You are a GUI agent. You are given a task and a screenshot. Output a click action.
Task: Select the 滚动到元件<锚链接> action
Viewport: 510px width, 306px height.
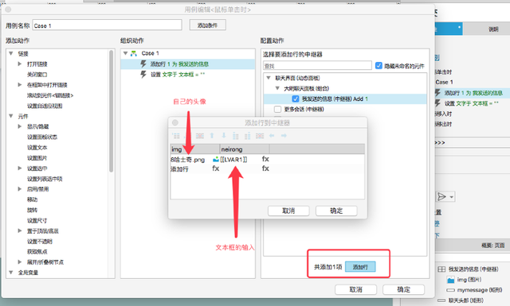coord(50,95)
